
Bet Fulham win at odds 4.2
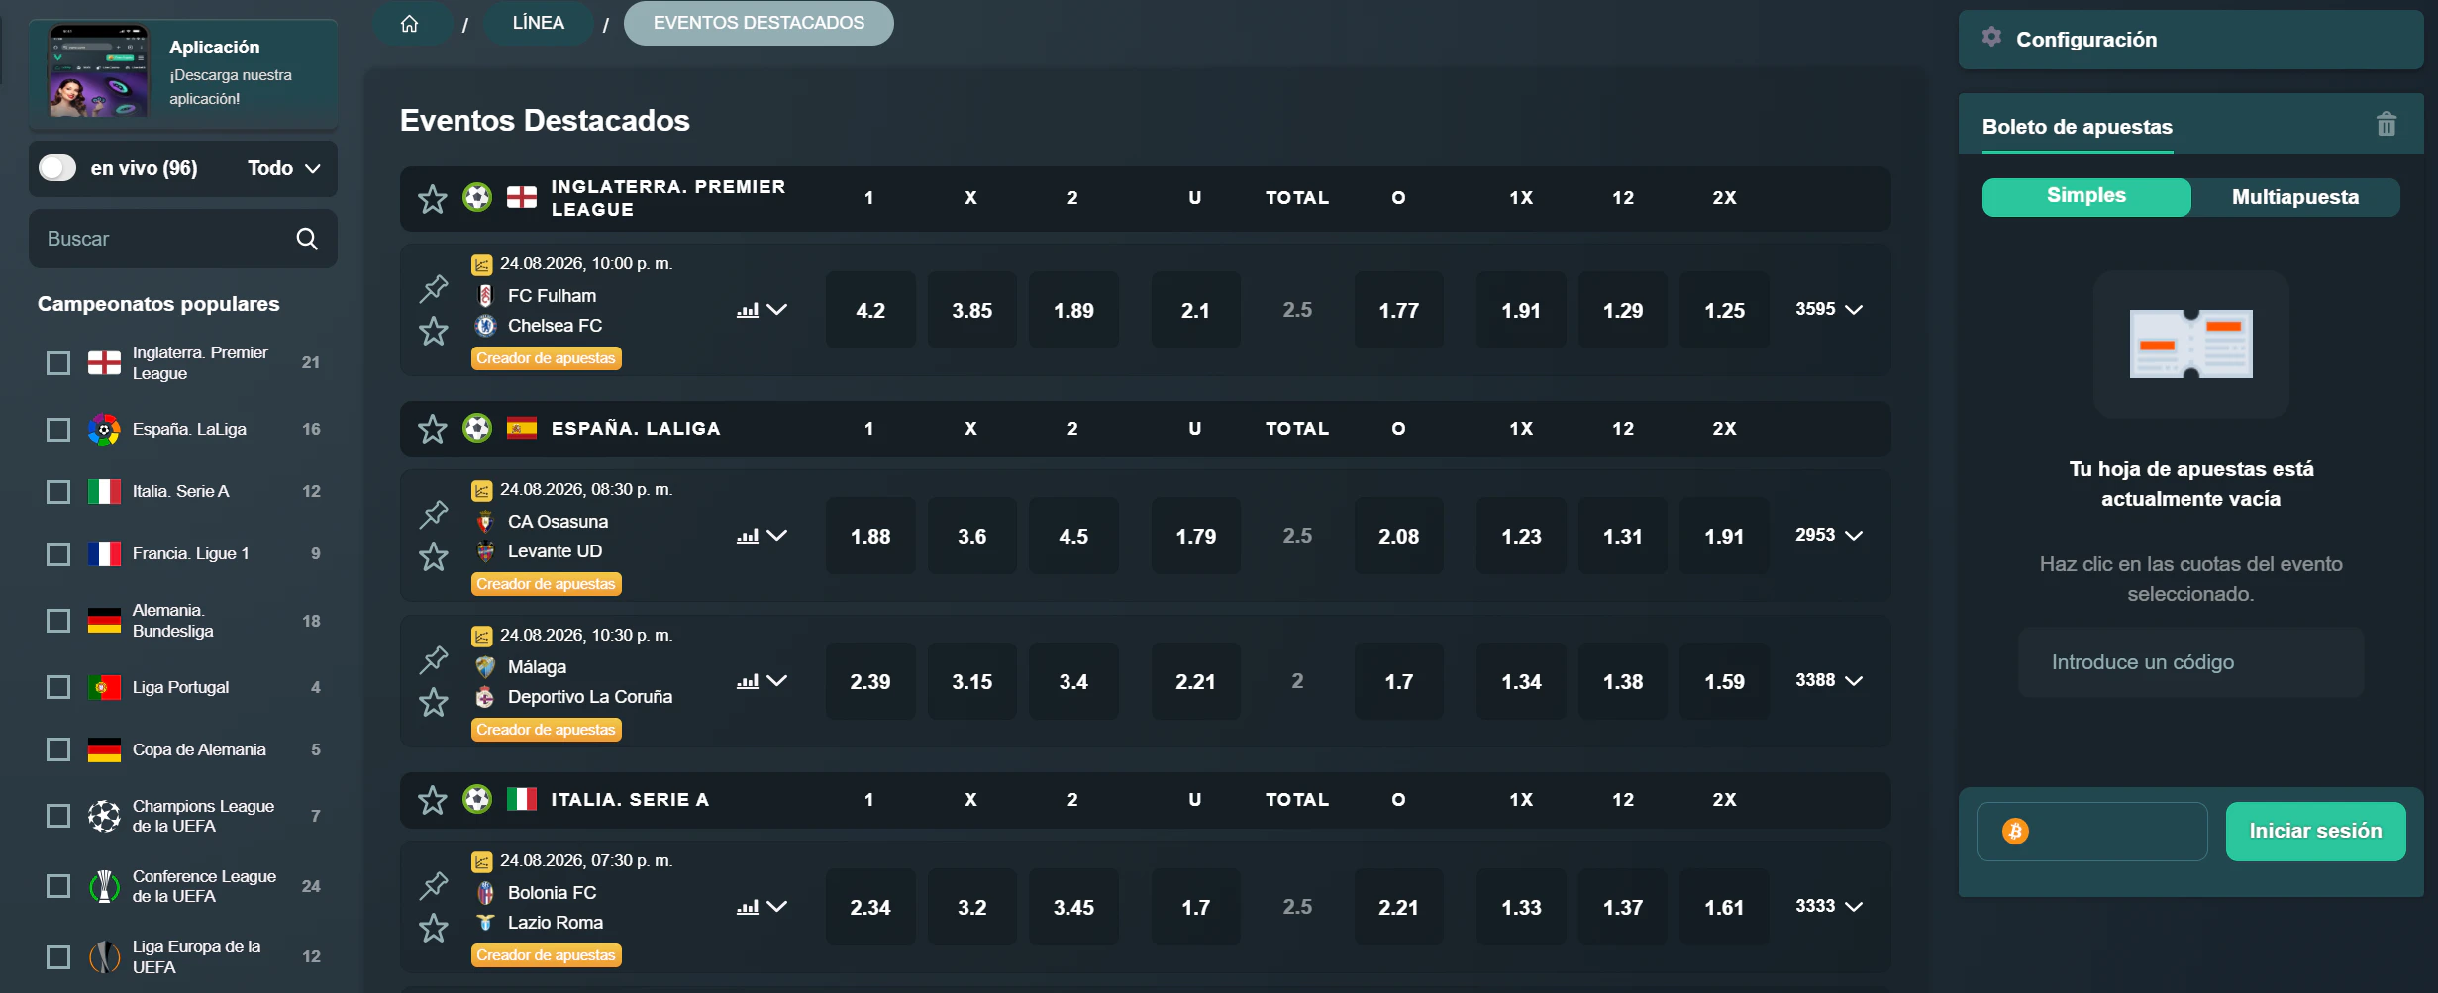pos(870,310)
